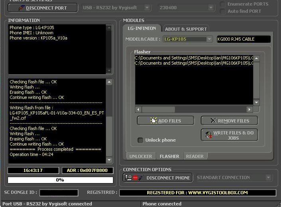Image resolution: width=281 pixels, height=207 pixels.
Task: Click the Remove Files button label
Action: (x=234, y=121)
